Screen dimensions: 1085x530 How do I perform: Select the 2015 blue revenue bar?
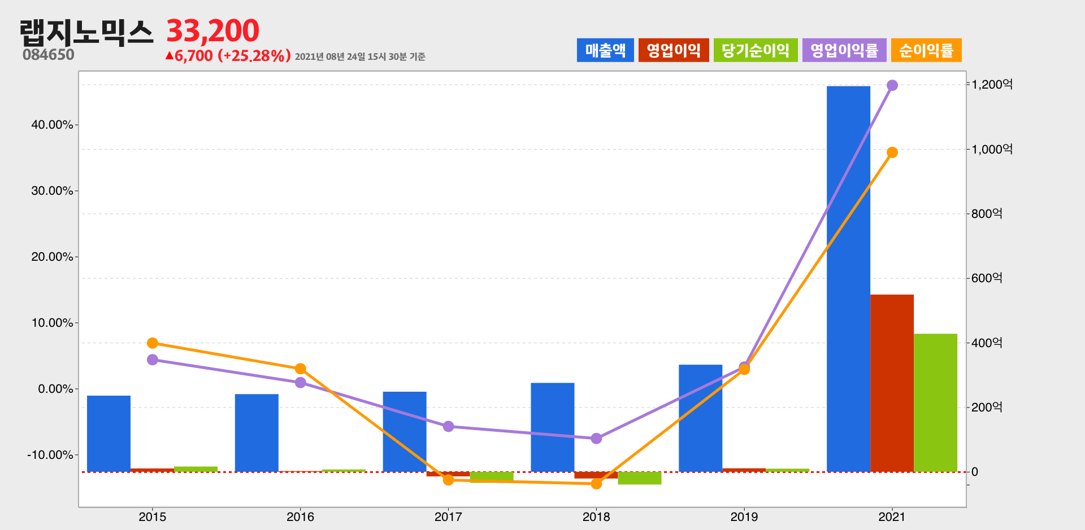tap(108, 433)
